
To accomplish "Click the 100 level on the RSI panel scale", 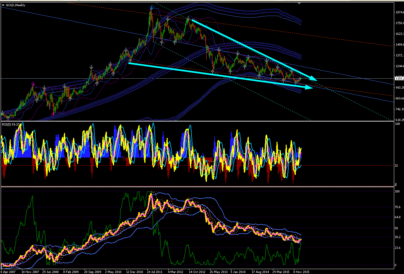I will coord(397,124).
